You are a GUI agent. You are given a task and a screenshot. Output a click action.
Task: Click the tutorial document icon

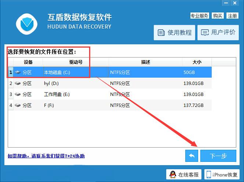click(161, 33)
